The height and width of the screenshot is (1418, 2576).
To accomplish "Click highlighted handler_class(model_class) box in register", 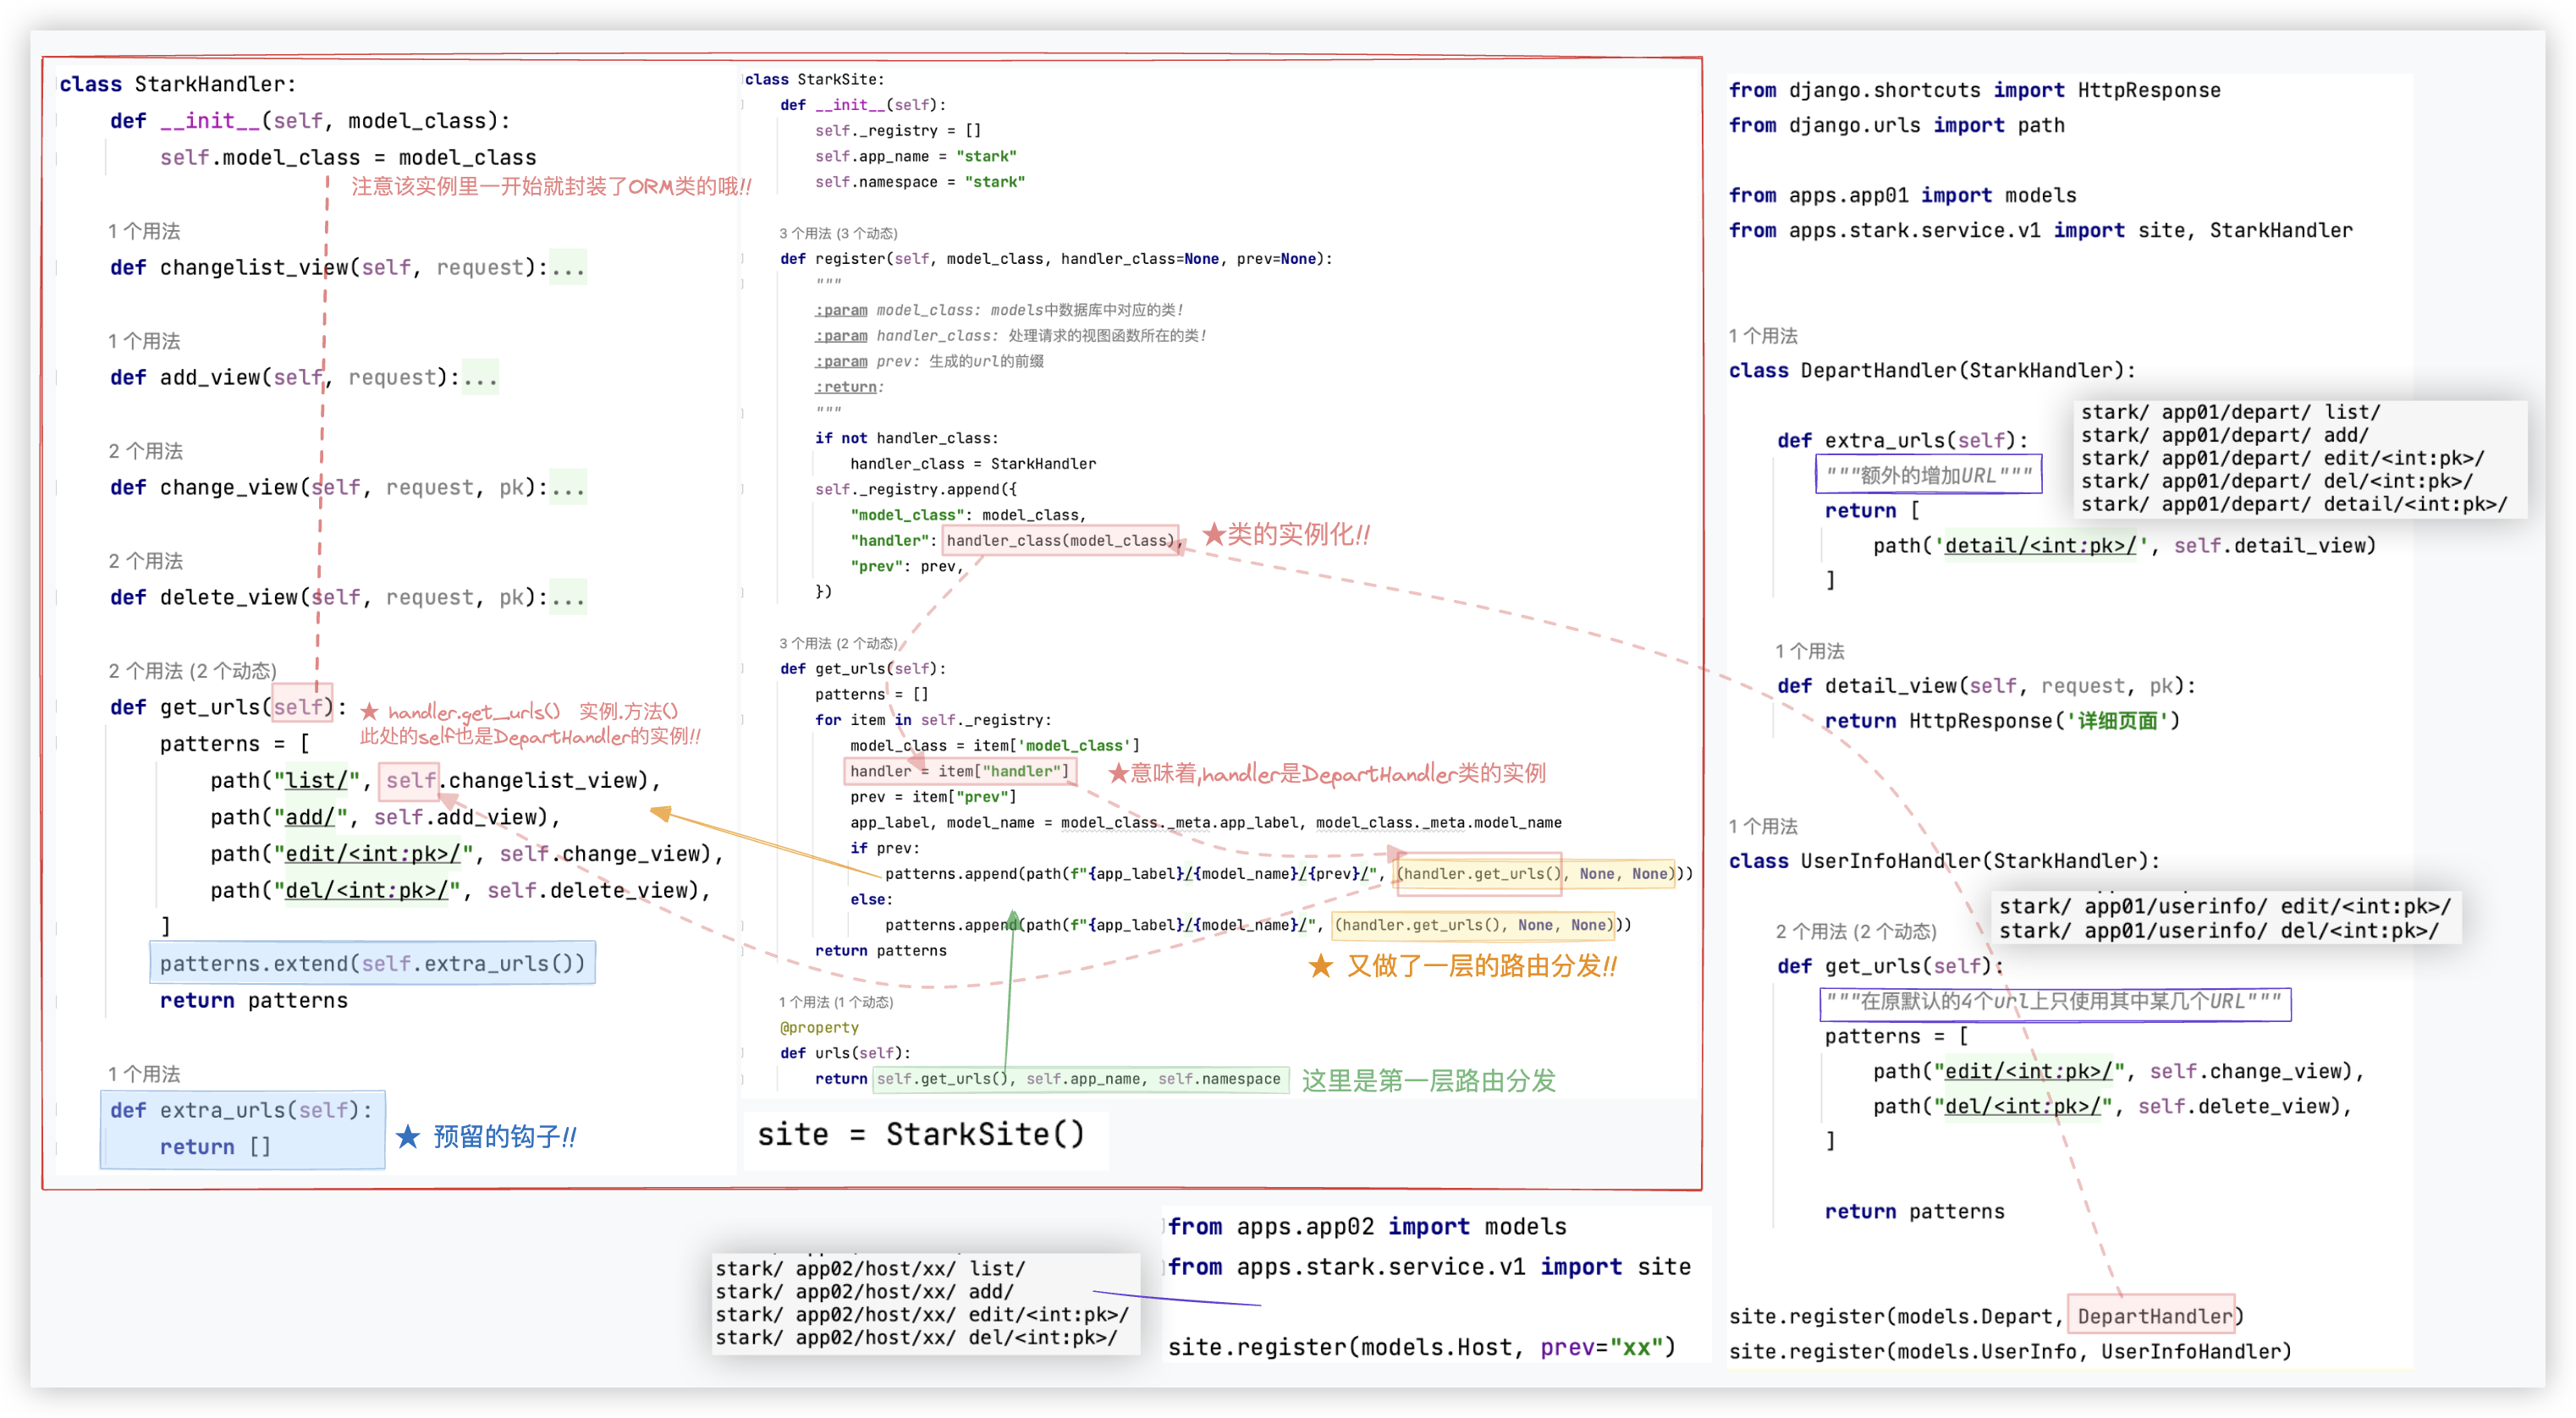I will click(x=1060, y=541).
